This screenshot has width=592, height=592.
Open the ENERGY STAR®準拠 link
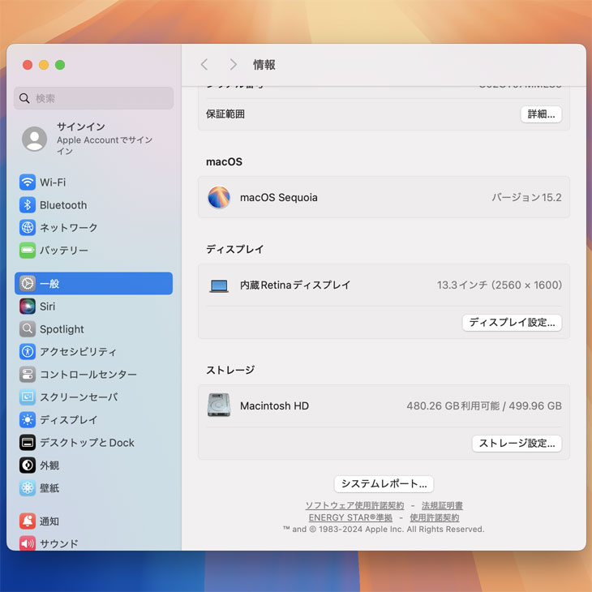(350, 517)
